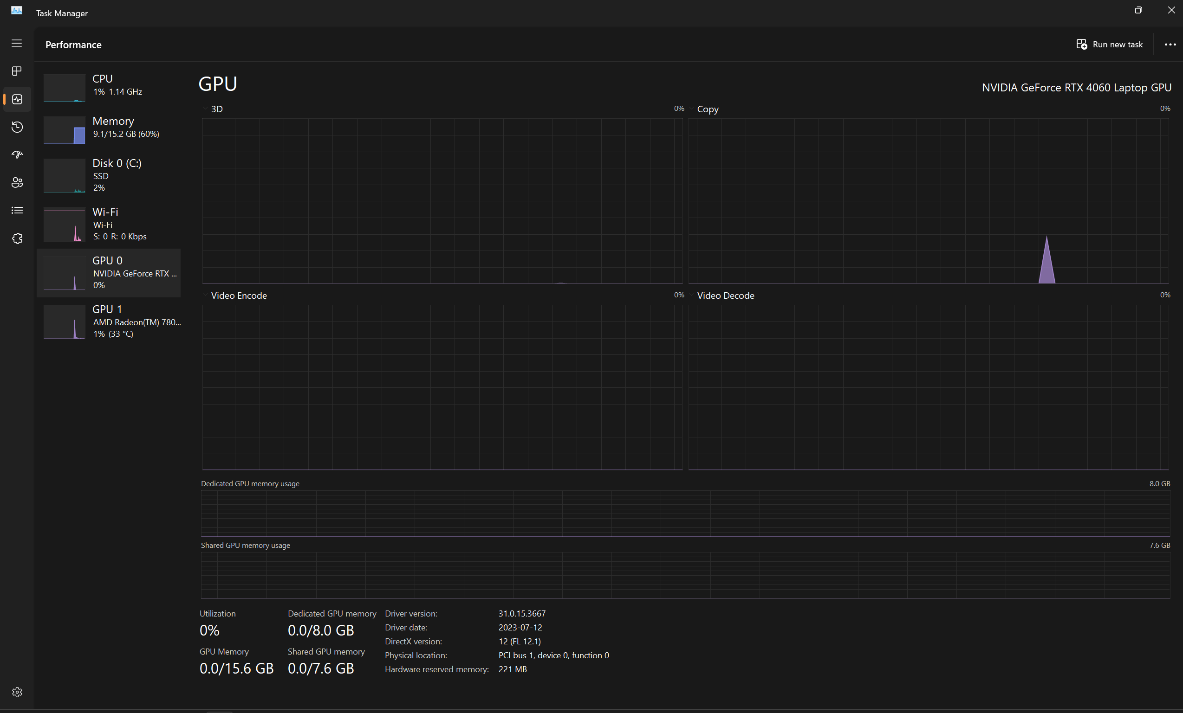Open the Services page icon
Image resolution: width=1183 pixels, height=713 pixels.
[x=17, y=238]
